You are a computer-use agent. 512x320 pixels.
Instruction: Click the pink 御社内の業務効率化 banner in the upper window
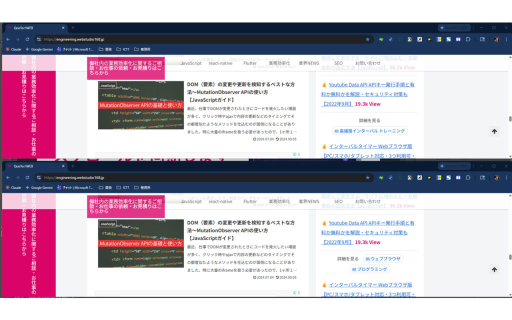(x=125, y=68)
